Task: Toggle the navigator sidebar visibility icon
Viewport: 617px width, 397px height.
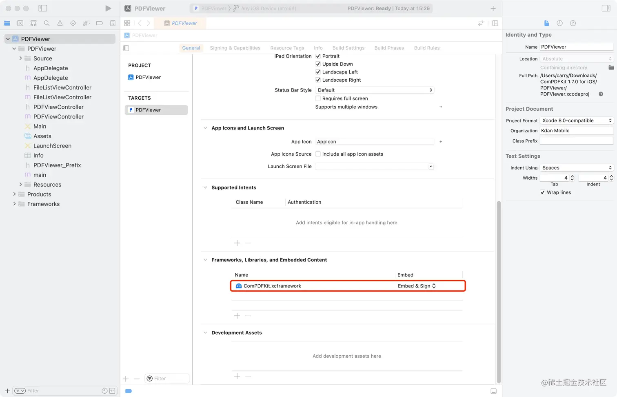Action: [43, 8]
